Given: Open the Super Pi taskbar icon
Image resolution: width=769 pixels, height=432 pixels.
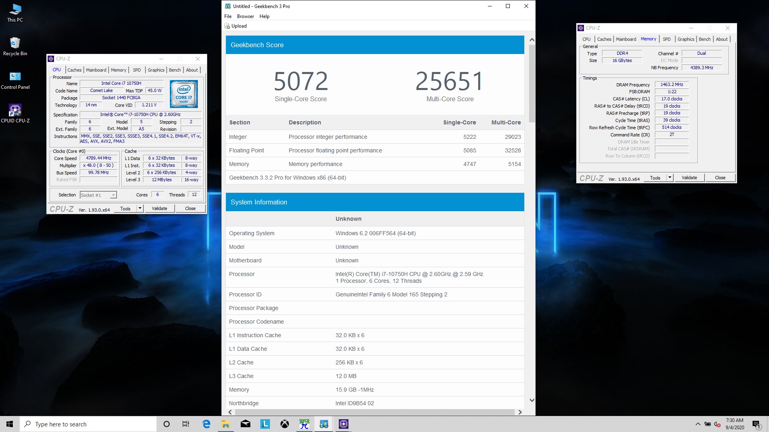Looking at the screenshot, I should (304, 424).
